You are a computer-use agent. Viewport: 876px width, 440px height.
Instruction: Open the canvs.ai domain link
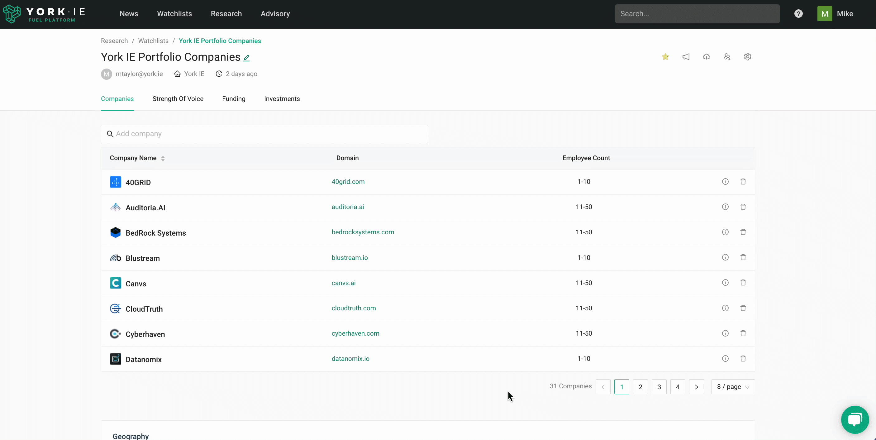click(x=344, y=283)
